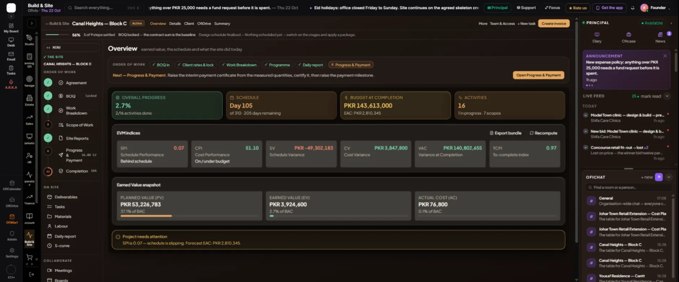Switch to the Summary tab
This screenshot has height=282, width=679.
pos(222,23)
